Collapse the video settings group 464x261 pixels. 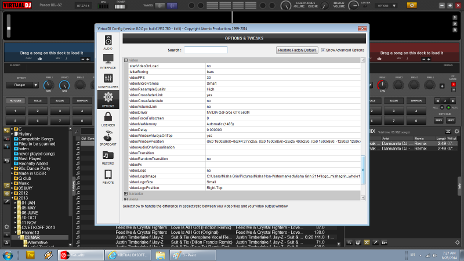click(x=125, y=60)
